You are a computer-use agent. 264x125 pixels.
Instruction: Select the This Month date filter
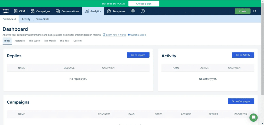click(x=50, y=41)
